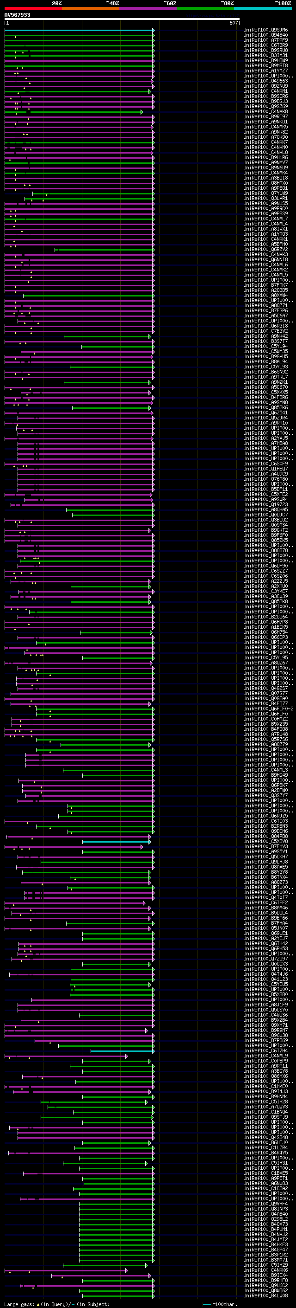This screenshot has height=1308, width=296.
Task: Select label UniRef100_C3YKE7
Action: (x=265, y=592)
